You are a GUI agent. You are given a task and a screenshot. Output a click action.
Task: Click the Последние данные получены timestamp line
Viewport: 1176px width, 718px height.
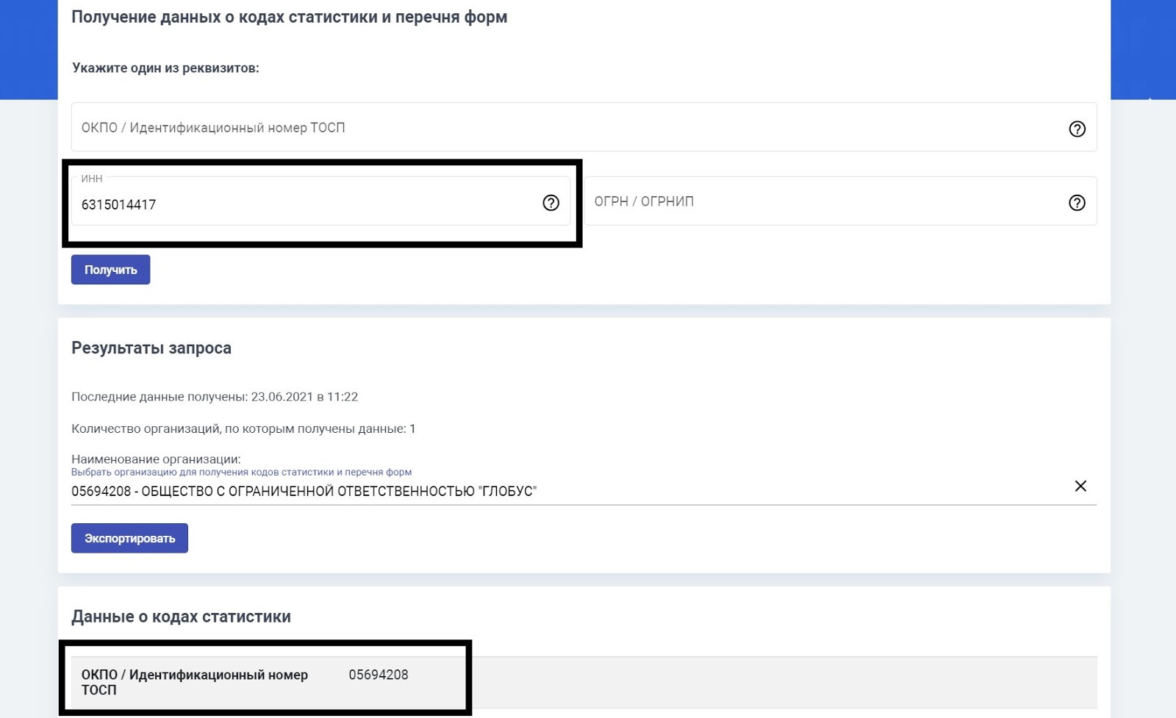coord(215,397)
